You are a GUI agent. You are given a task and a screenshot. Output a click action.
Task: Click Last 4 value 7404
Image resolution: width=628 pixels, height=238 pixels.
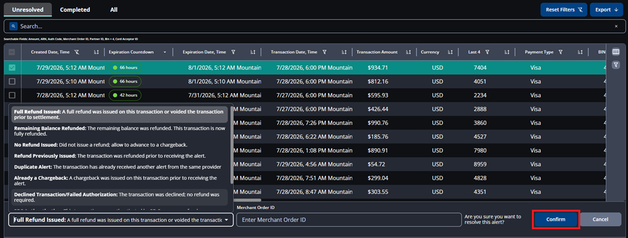(x=480, y=68)
